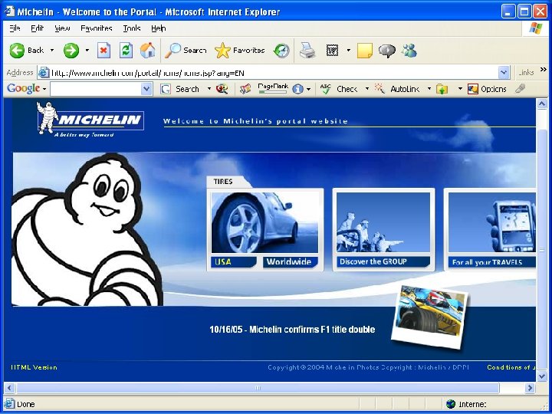Viewport: 552px width, 414px height.
Task: Stop loading with the red X icon
Action: coord(103,51)
